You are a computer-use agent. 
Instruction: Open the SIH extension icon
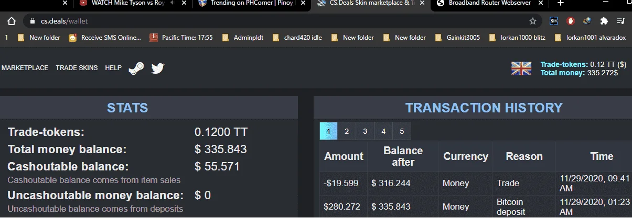click(553, 21)
